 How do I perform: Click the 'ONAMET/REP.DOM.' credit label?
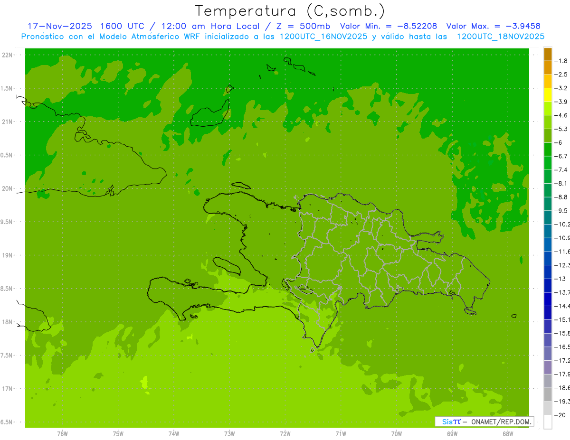(501, 421)
